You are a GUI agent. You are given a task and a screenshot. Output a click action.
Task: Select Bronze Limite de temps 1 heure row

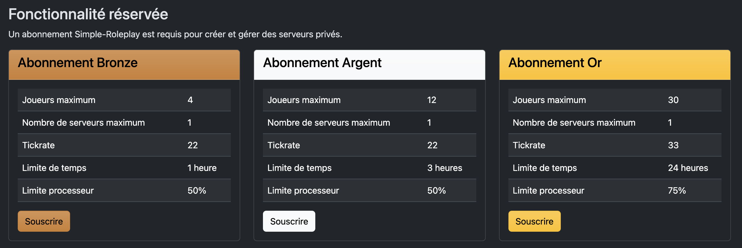tap(124, 168)
